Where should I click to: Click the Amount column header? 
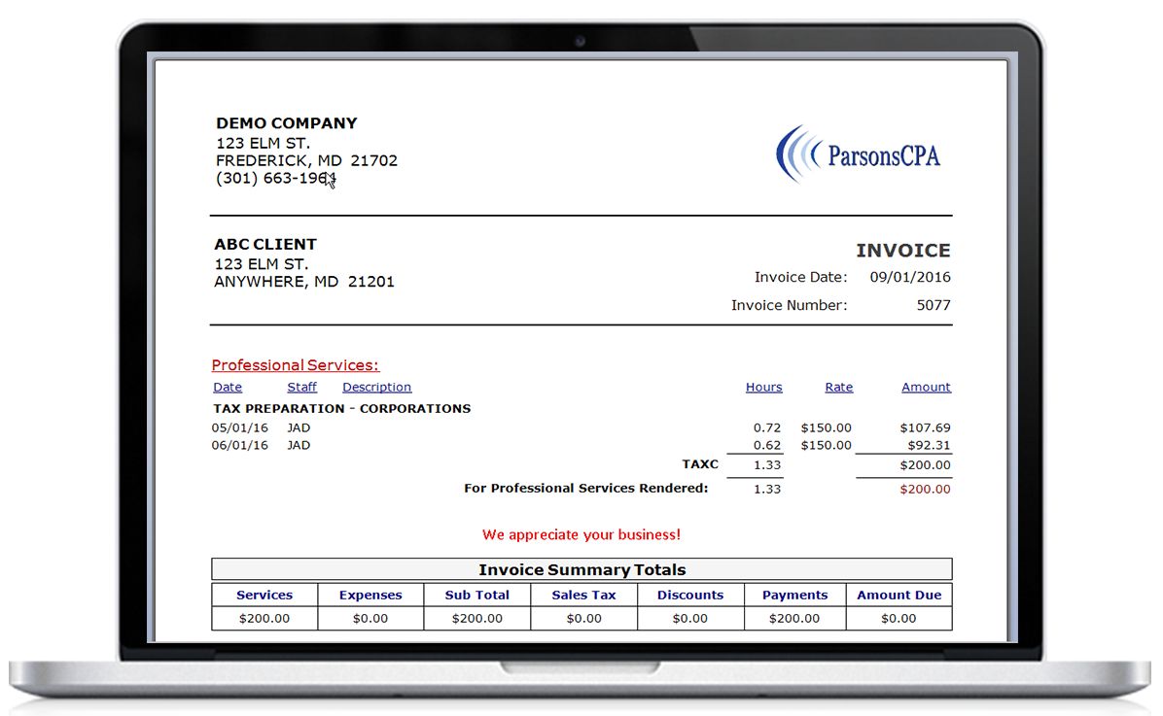pyautogui.click(x=926, y=387)
